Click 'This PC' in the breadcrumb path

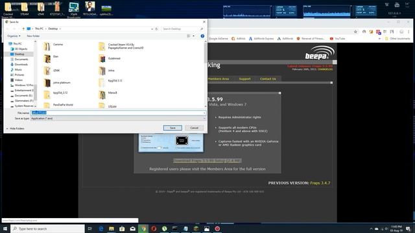pos(39,28)
